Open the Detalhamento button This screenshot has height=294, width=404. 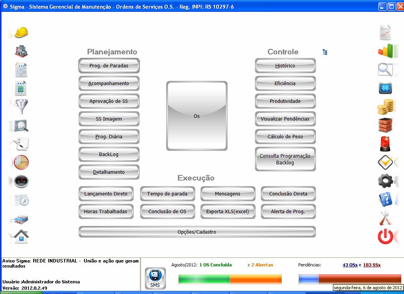109,172
